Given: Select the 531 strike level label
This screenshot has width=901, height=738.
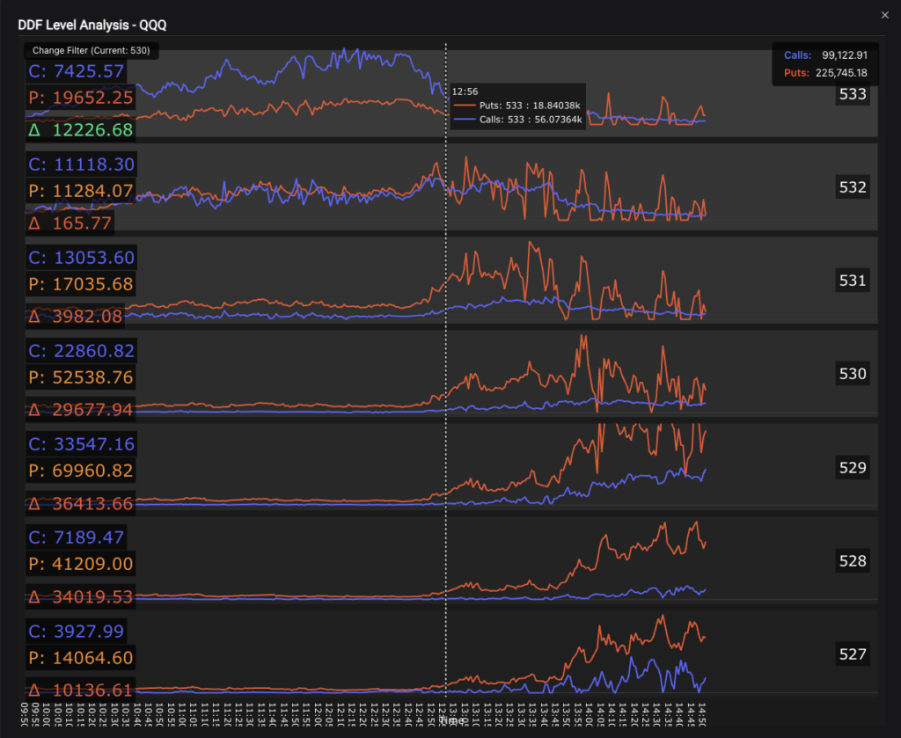Looking at the screenshot, I should (x=852, y=281).
